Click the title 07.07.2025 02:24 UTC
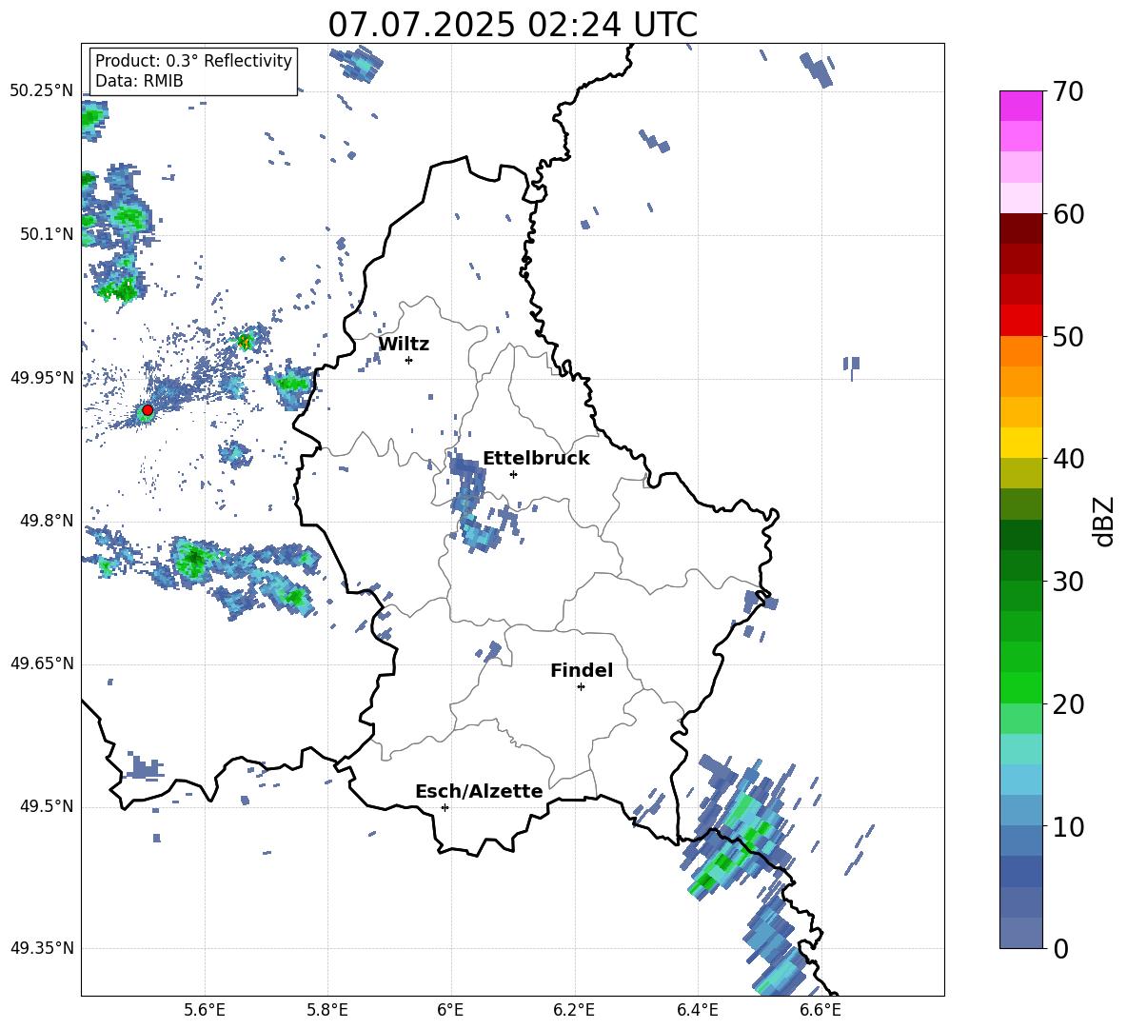Image resolution: width=1127 pixels, height=1029 pixels. pyautogui.click(x=512, y=25)
